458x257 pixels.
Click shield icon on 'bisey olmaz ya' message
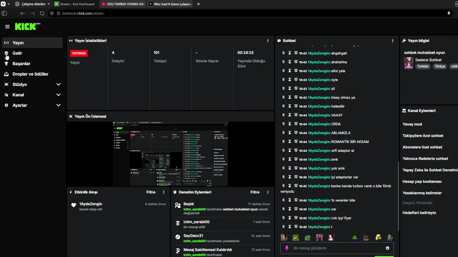(296, 97)
